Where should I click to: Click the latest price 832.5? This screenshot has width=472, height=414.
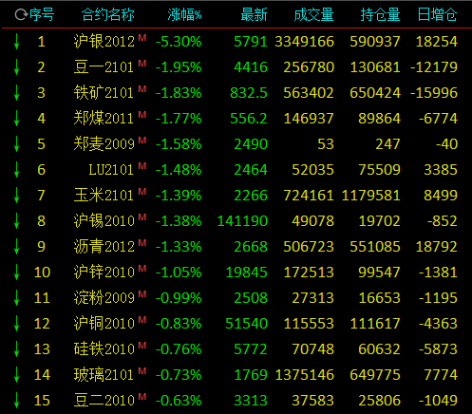249,93
